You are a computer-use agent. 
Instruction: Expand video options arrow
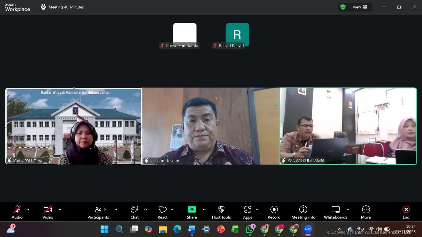pyautogui.click(x=60, y=209)
